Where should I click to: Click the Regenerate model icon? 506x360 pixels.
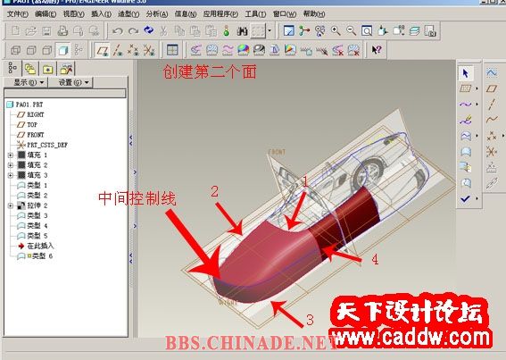coord(148,30)
